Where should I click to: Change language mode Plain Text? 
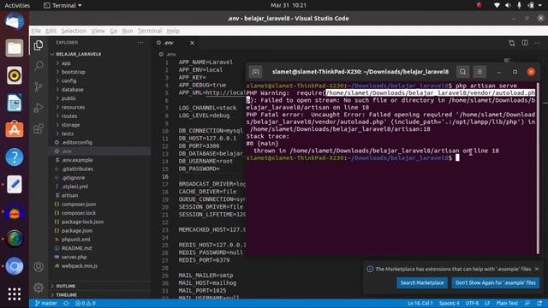click(x=507, y=303)
